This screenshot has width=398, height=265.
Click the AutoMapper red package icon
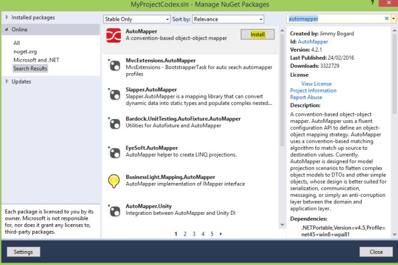pyautogui.click(x=113, y=35)
